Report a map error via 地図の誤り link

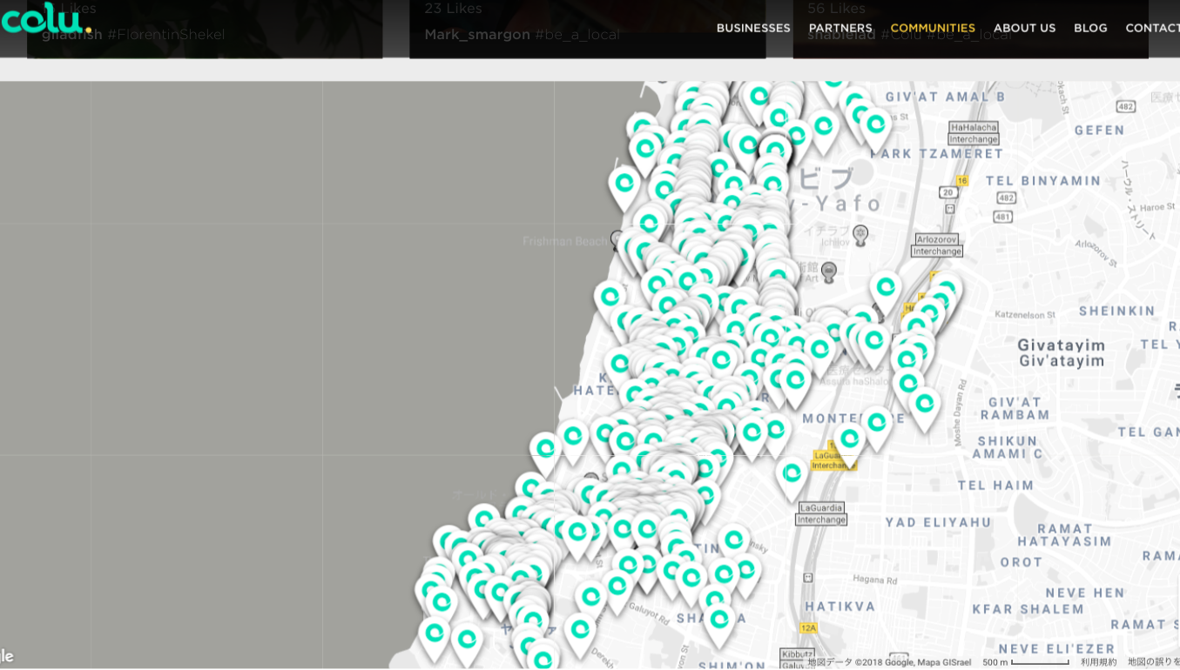[1153, 662]
